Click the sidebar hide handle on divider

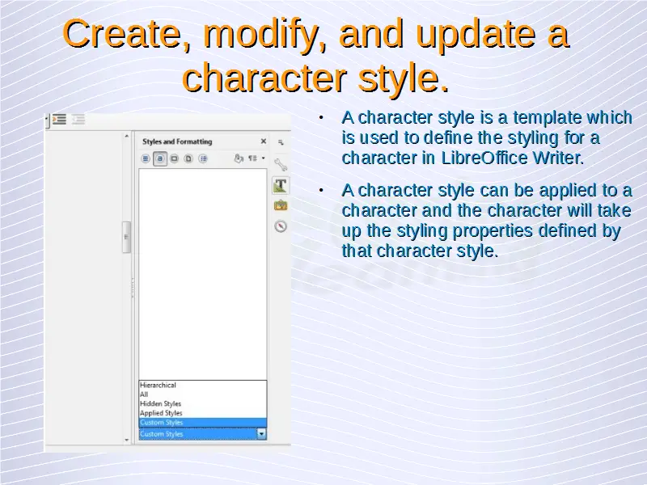coord(126,238)
